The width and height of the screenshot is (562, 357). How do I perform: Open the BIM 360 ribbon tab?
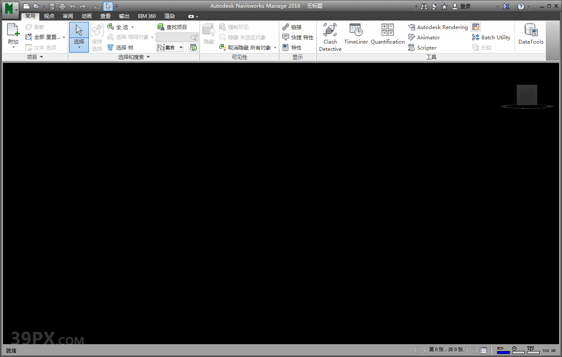pyautogui.click(x=146, y=16)
